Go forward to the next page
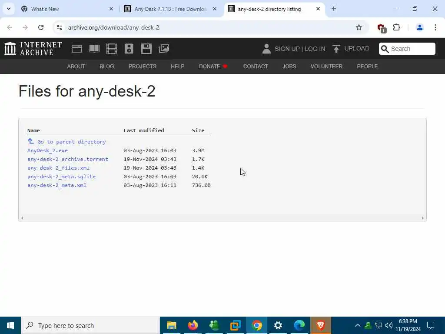The width and height of the screenshot is (445, 334). [25, 27]
